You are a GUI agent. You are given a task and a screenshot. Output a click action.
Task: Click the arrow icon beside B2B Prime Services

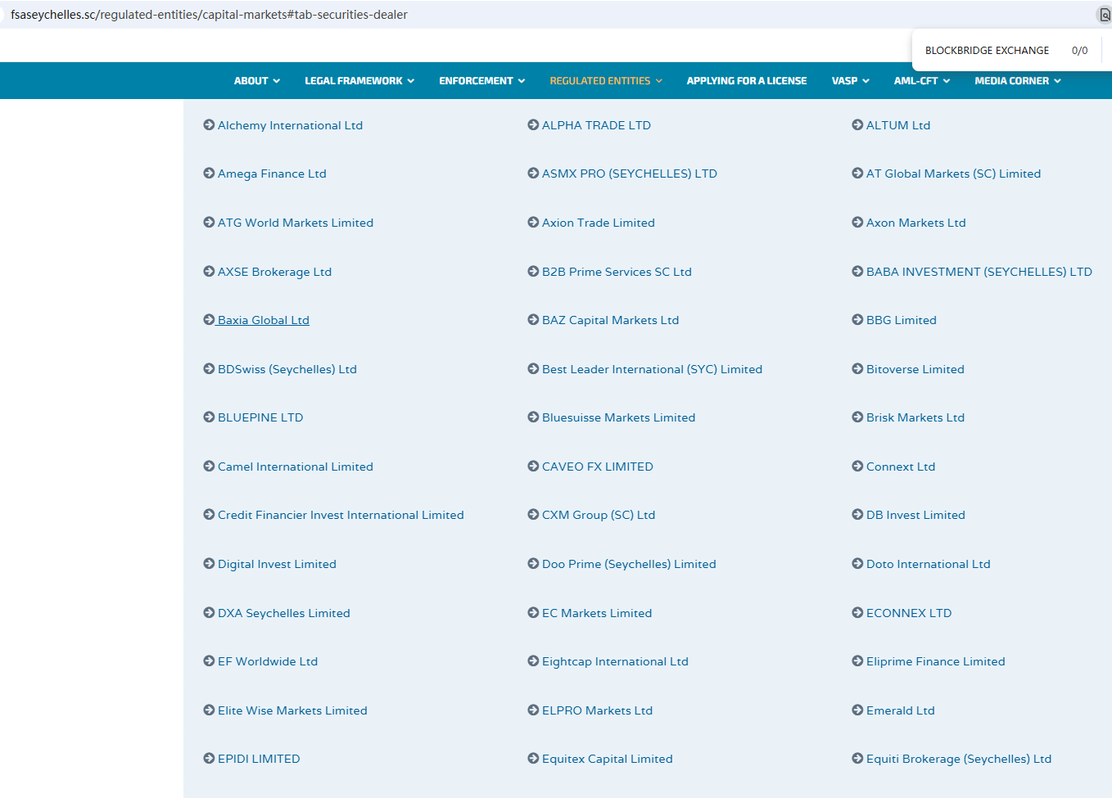click(533, 272)
